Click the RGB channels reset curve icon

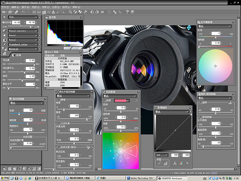181,163
